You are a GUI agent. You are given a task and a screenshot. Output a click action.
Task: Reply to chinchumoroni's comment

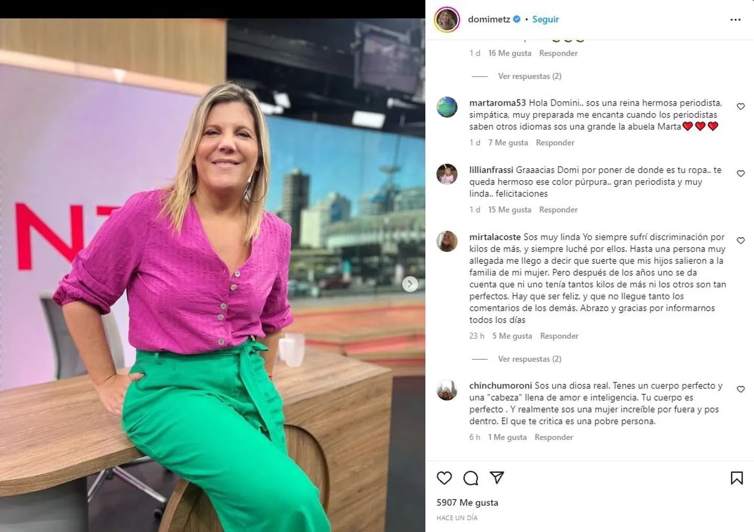(553, 437)
